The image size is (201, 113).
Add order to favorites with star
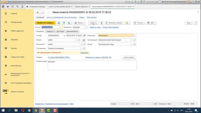49,12
